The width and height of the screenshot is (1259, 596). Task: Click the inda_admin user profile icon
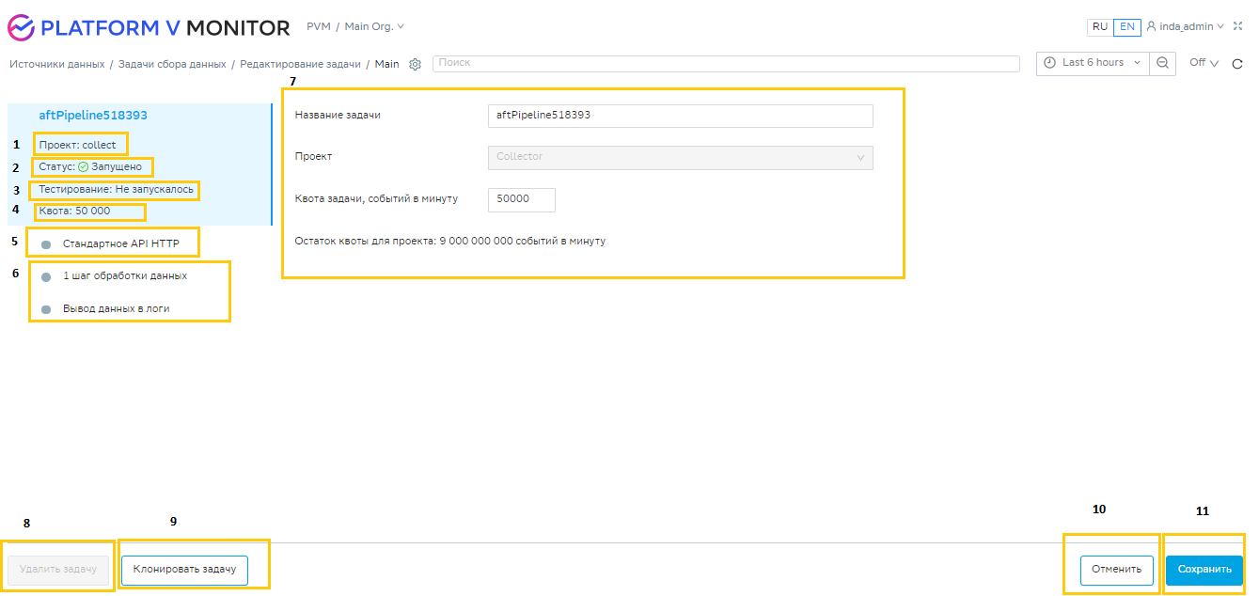(1151, 27)
